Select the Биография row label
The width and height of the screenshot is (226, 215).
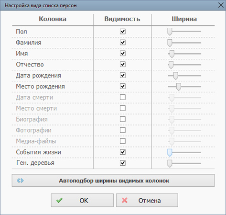point(32,119)
